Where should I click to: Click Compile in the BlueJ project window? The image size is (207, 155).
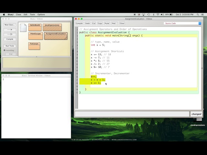[x=10, y=39]
